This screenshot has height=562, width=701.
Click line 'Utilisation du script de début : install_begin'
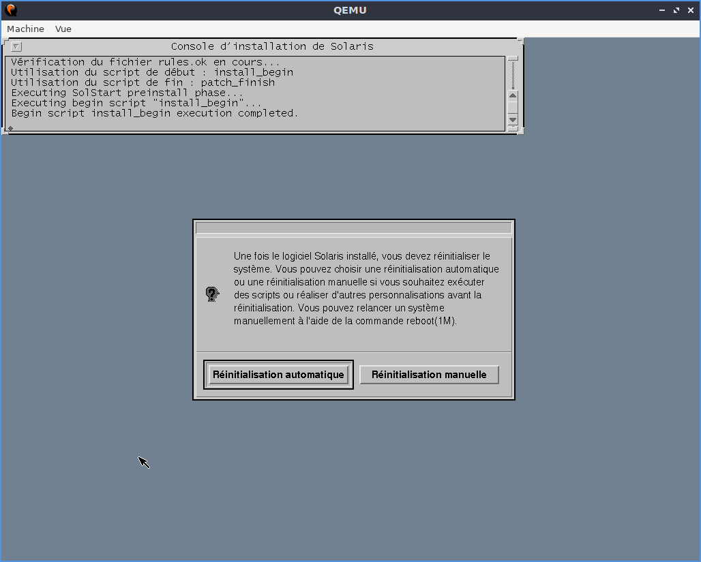(152, 72)
